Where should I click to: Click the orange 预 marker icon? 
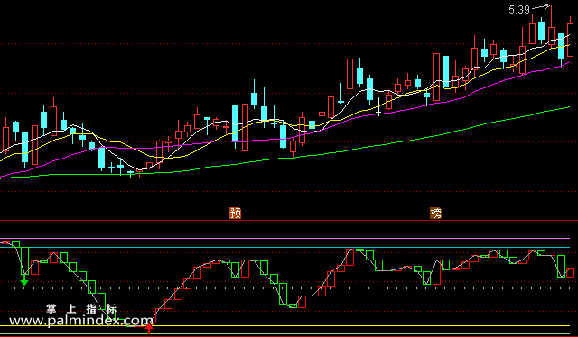pos(235,213)
